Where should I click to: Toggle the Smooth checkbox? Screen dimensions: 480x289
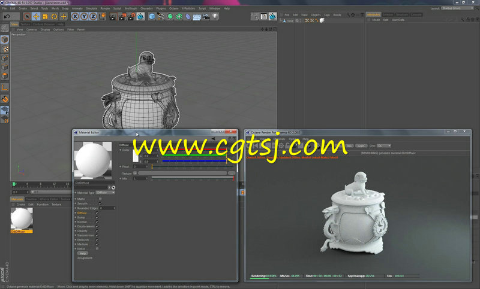tap(100, 203)
